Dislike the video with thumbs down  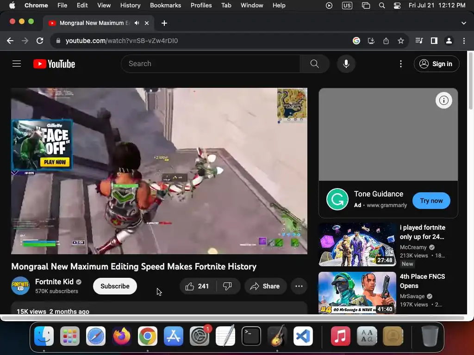[228, 286]
